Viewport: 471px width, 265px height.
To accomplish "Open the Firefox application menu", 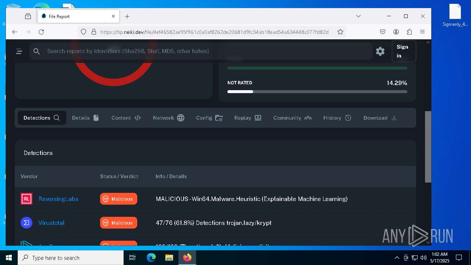I will pyautogui.click(x=422, y=32).
